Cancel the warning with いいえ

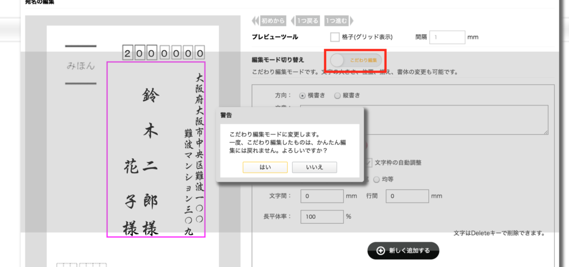[x=315, y=168]
